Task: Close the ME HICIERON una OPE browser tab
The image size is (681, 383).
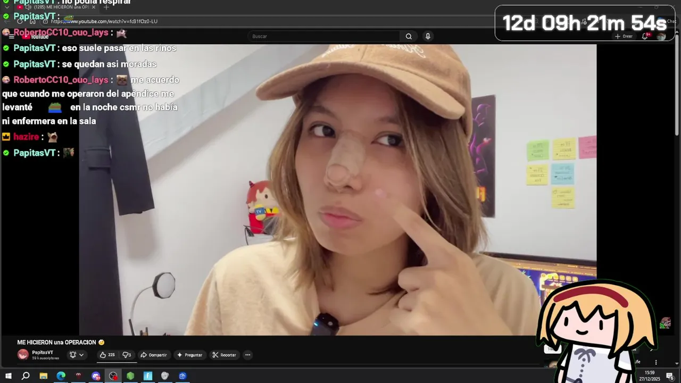Action: coord(94,7)
